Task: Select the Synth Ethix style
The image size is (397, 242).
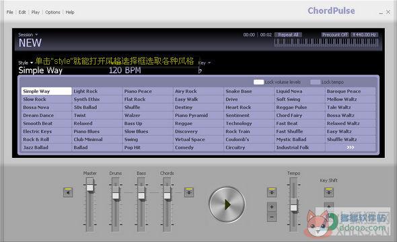Action: point(97,99)
